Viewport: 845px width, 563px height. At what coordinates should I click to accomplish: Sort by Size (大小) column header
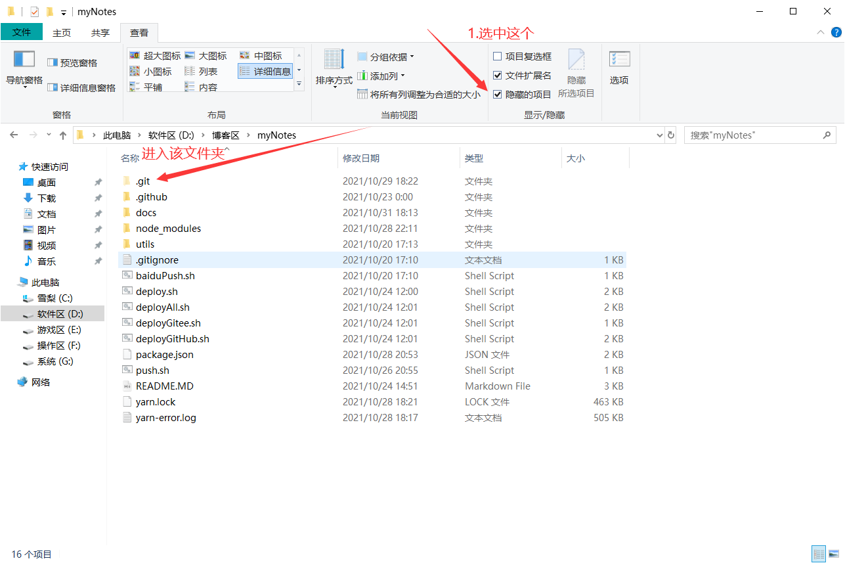pos(575,158)
